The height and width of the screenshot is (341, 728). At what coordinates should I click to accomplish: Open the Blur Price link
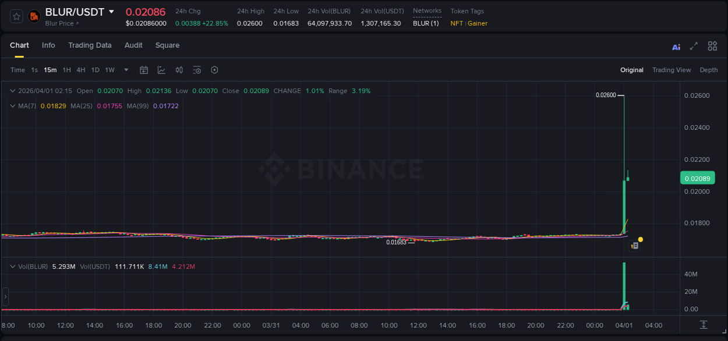(x=60, y=23)
